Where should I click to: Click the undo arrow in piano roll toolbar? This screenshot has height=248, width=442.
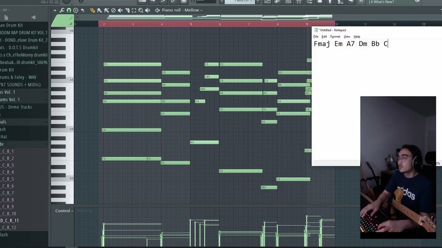coord(83,10)
